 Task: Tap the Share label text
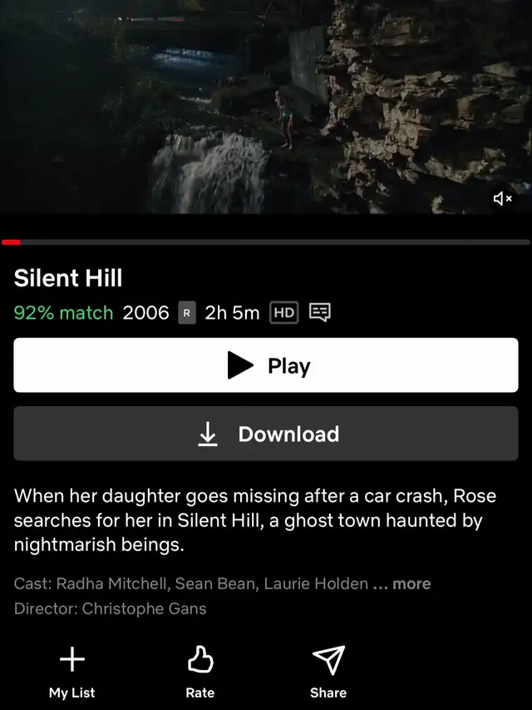coord(328,693)
